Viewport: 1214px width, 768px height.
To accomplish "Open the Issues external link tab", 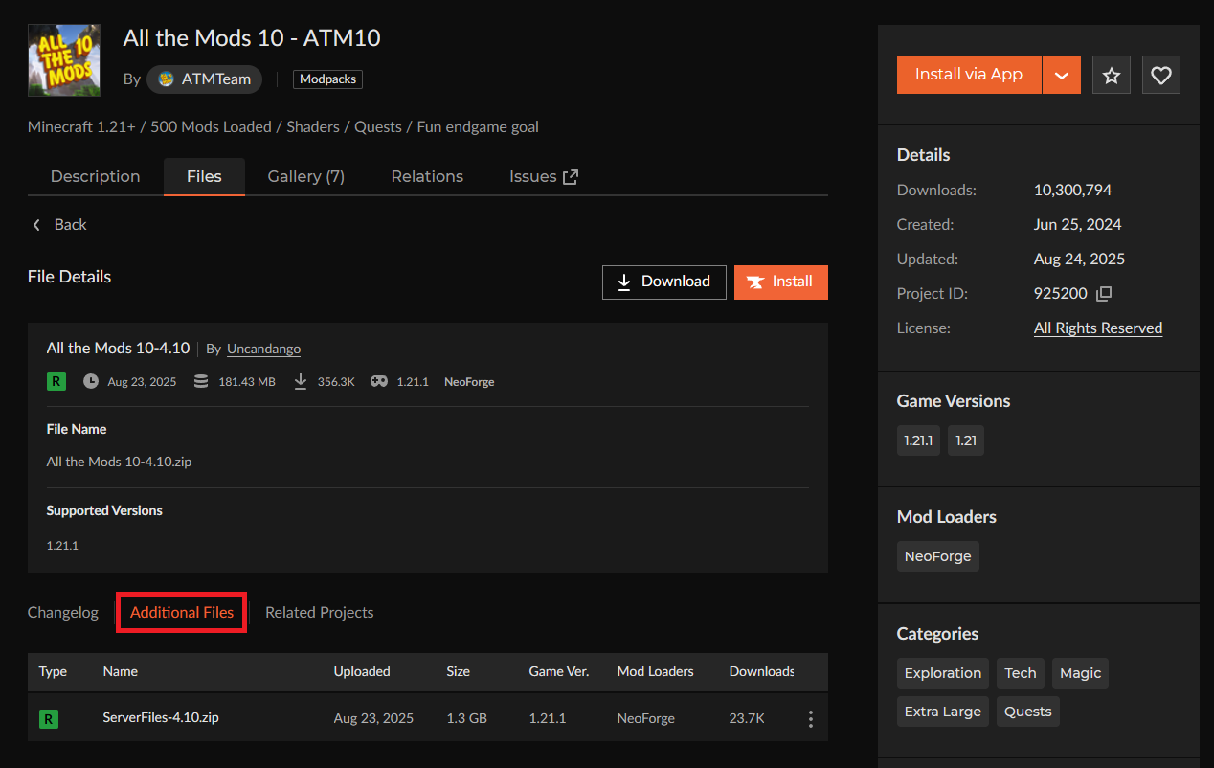I will pyautogui.click(x=543, y=176).
